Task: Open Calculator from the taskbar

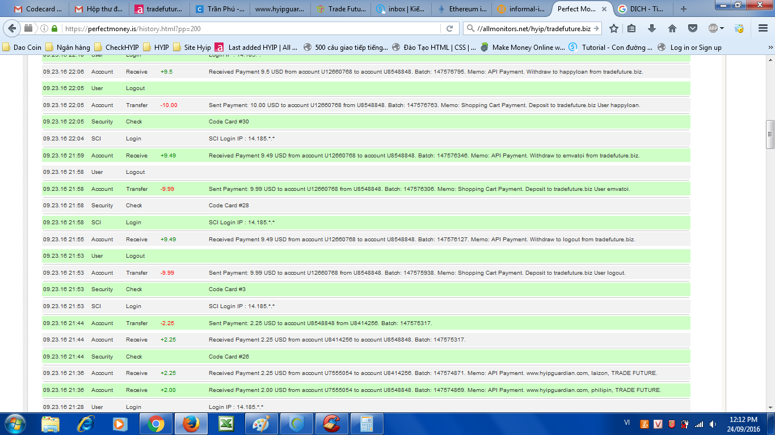Action: click(x=367, y=424)
